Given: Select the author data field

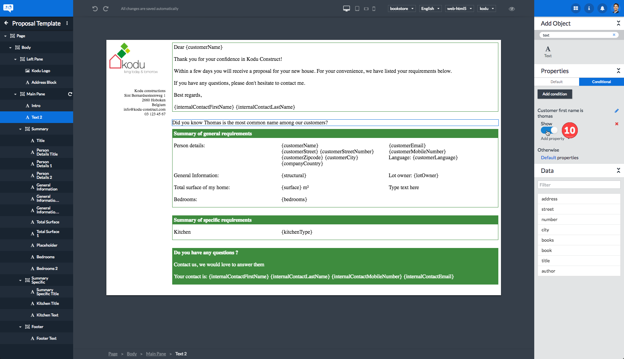Looking at the screenshot, I should coord(579,271).
